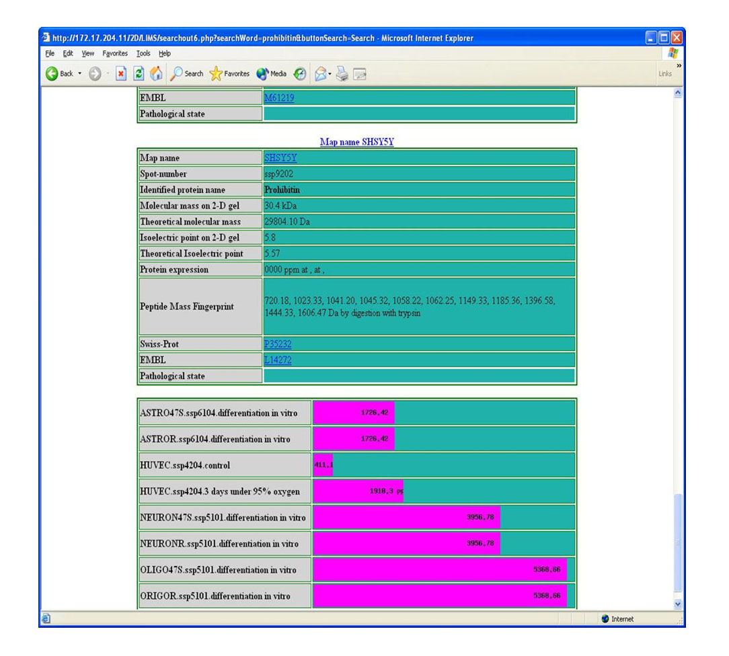
Task: Open the Back history dropdown arrow
Action: (80, 73)
